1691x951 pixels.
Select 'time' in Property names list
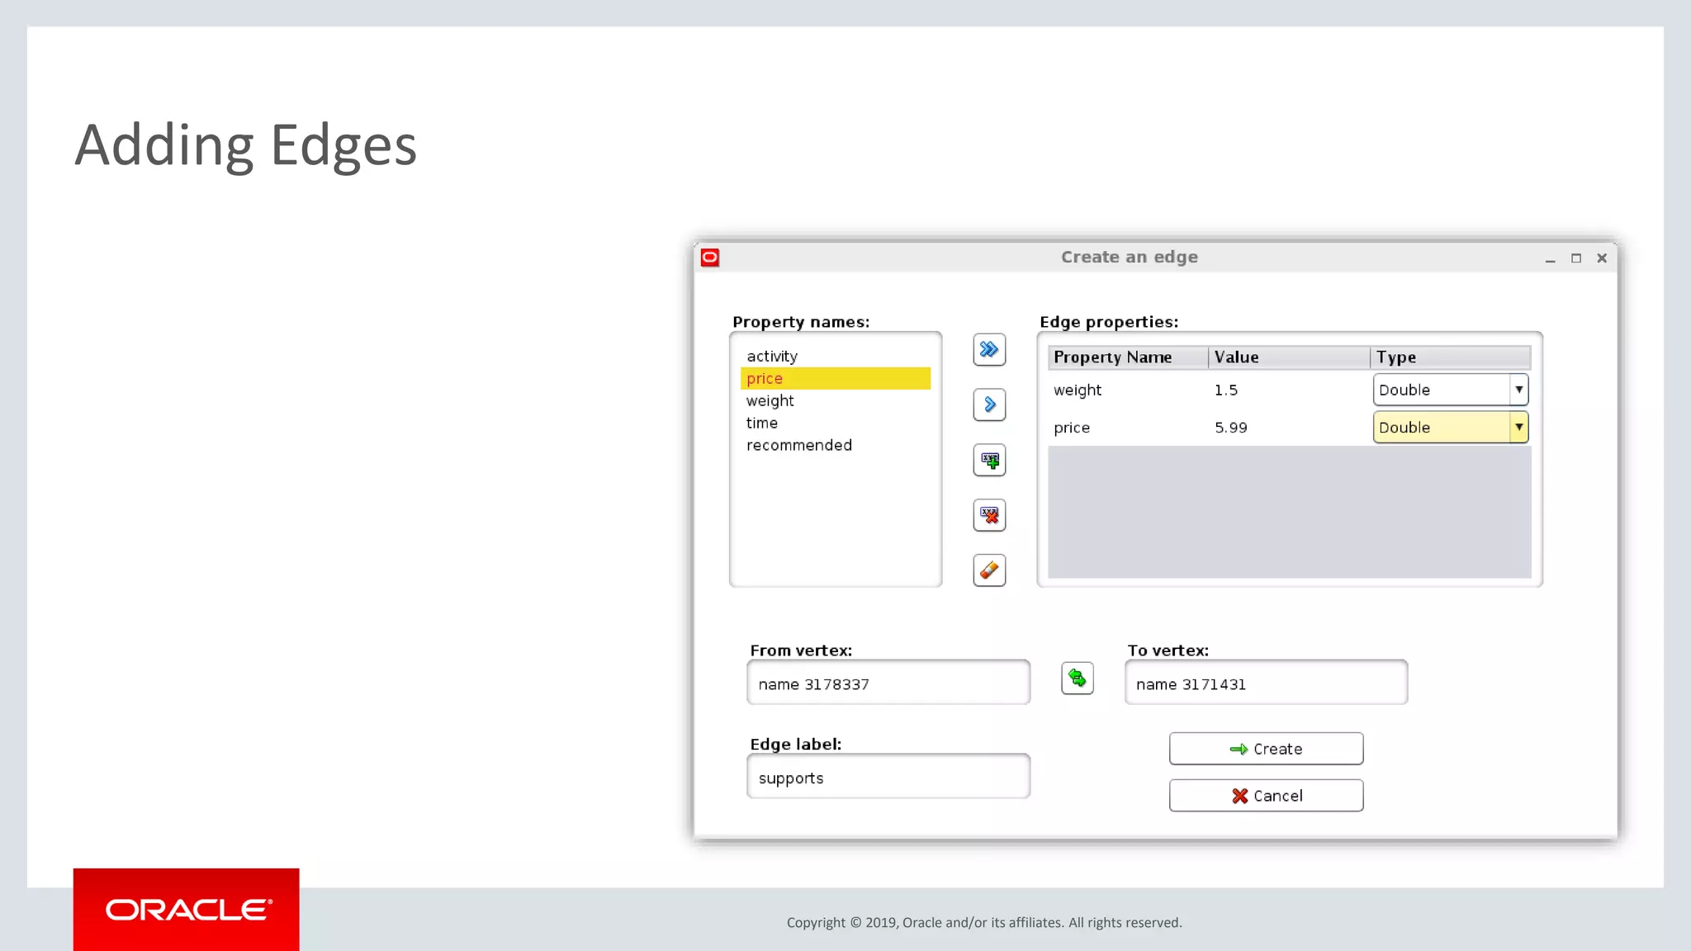762,423
